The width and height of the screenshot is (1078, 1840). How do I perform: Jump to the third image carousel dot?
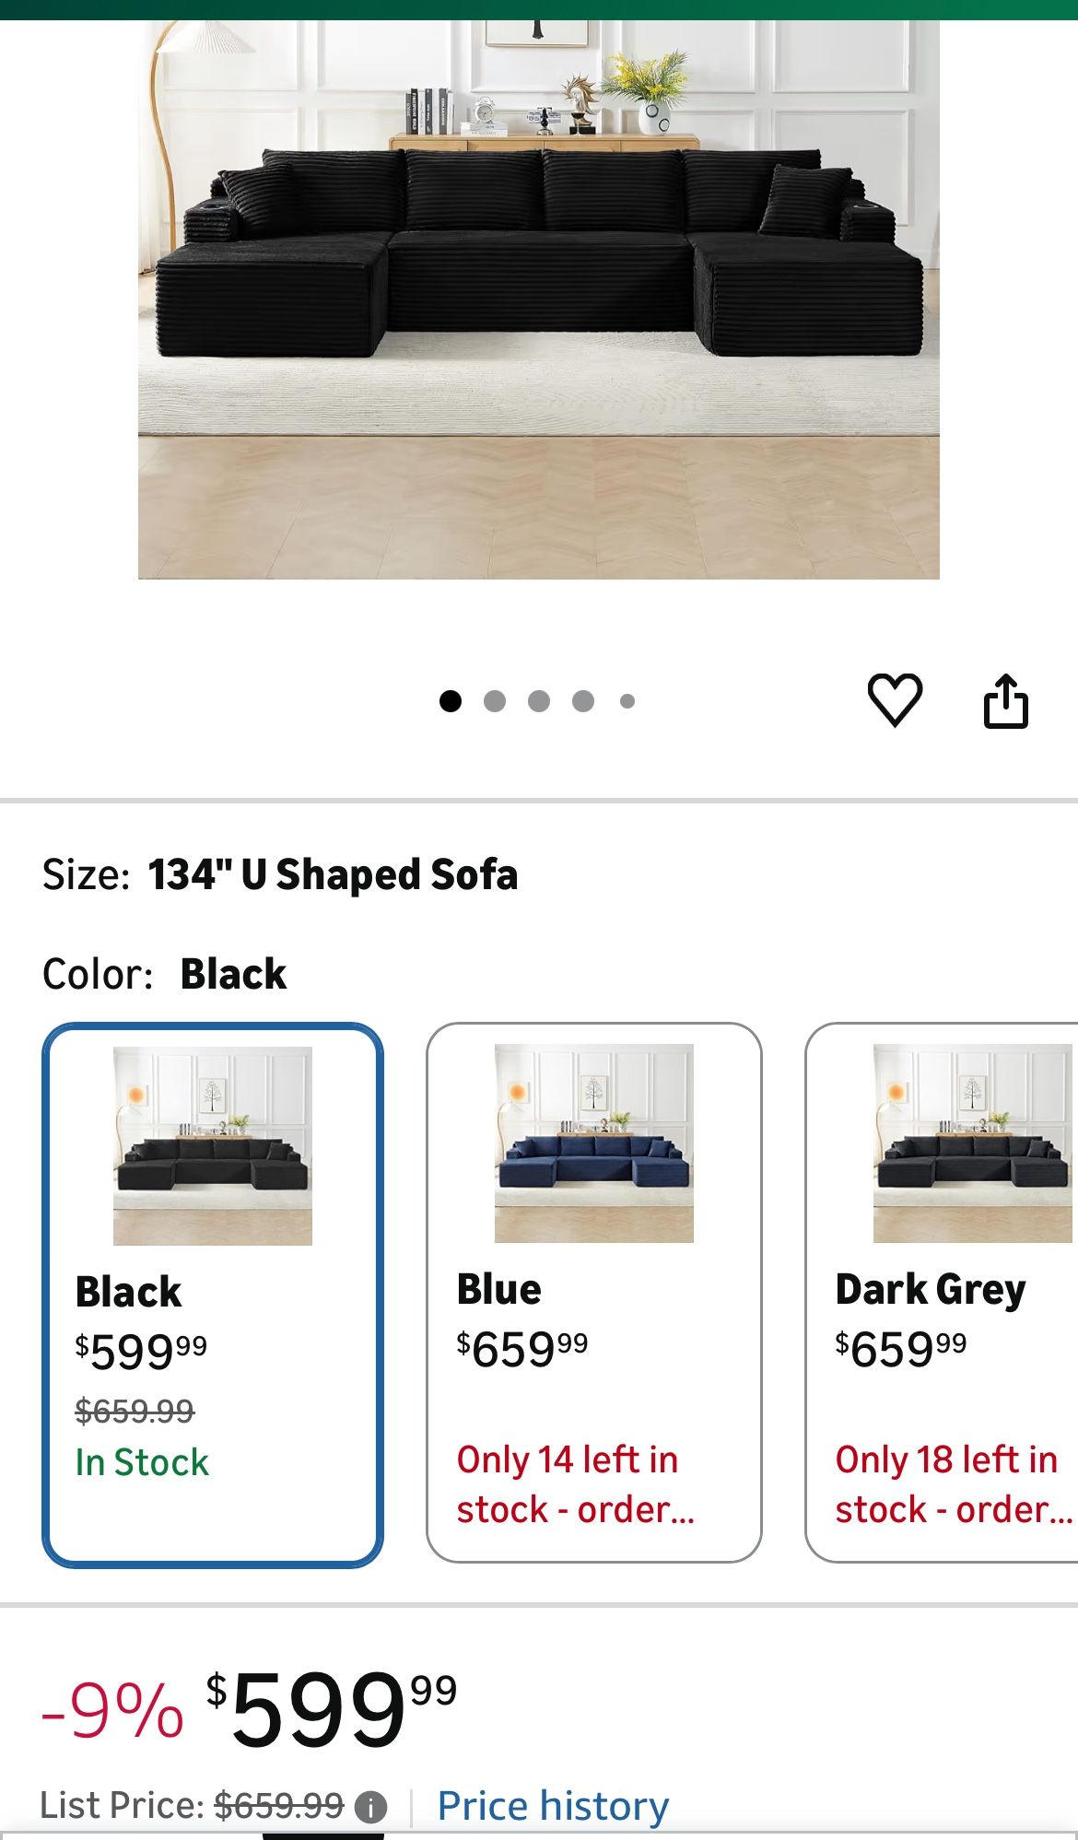[x=539, y=701]
